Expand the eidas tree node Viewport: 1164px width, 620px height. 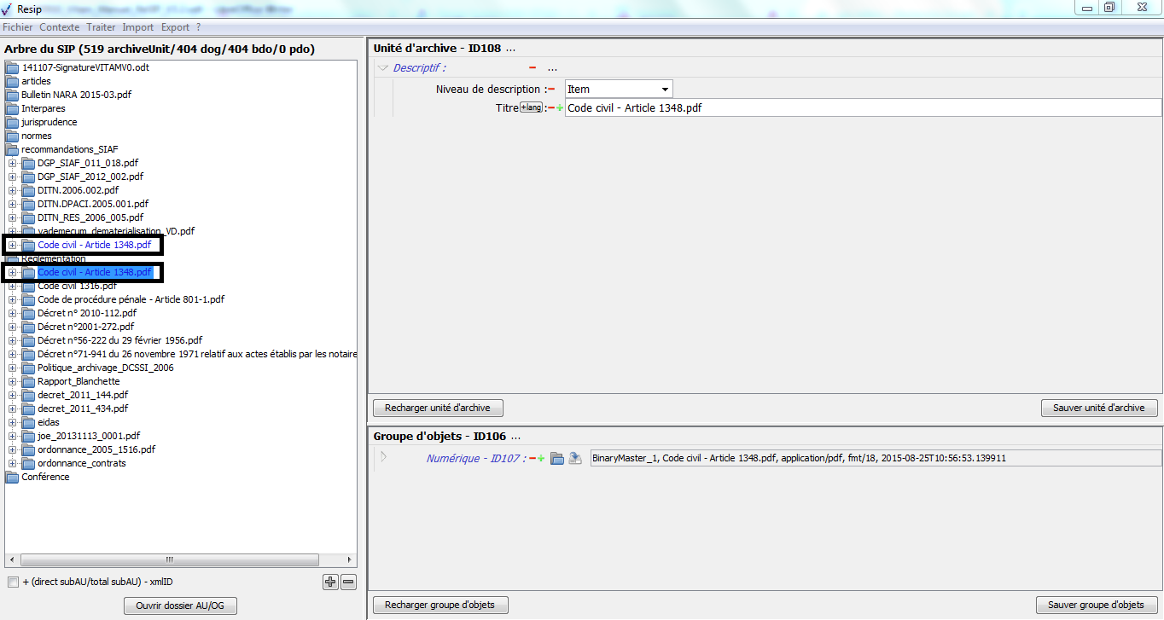click(x=13, y=422)
